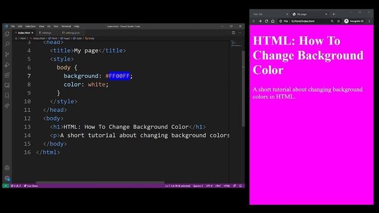Open the Explorer view in VS Code
This screenshot has height=213, width=379.
point(7,34)
